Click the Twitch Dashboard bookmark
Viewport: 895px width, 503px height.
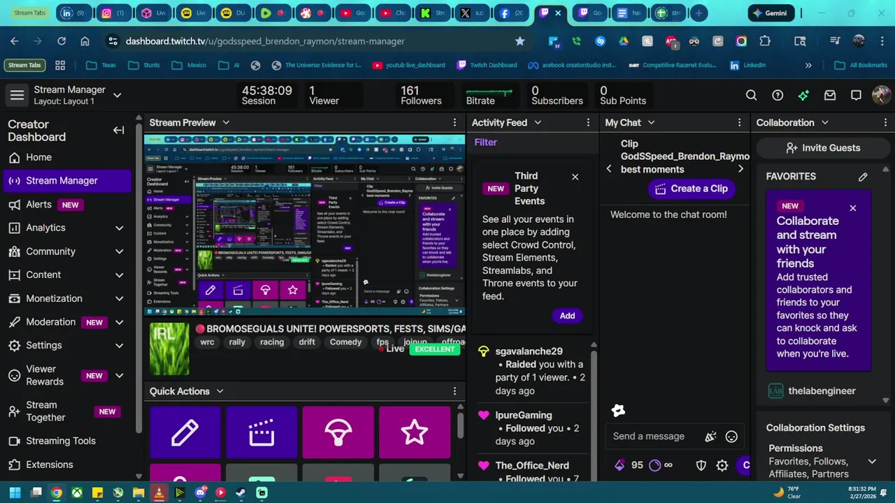click(487, 65)
